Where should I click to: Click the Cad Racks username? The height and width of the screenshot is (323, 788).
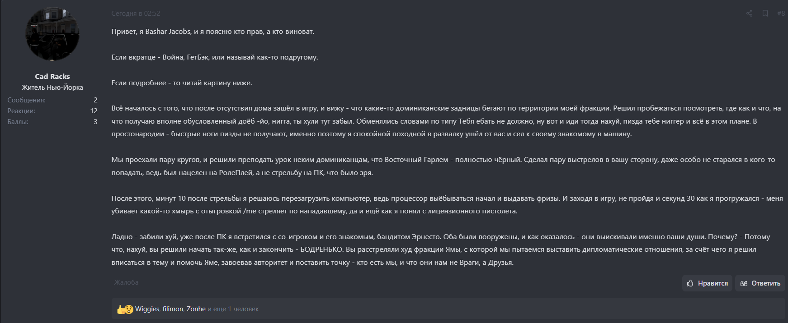(52, 76)
